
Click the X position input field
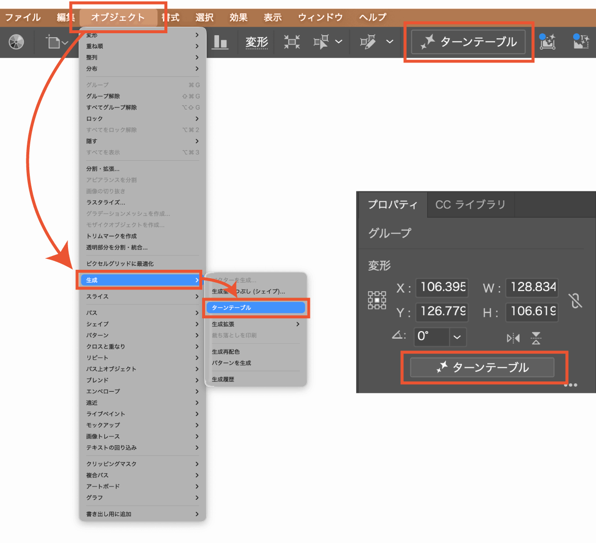coord(442,287)
